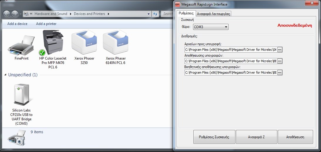
Task: Click the Megasoft Rapidsign title bar icon
Action: click(x=178, y=4)
